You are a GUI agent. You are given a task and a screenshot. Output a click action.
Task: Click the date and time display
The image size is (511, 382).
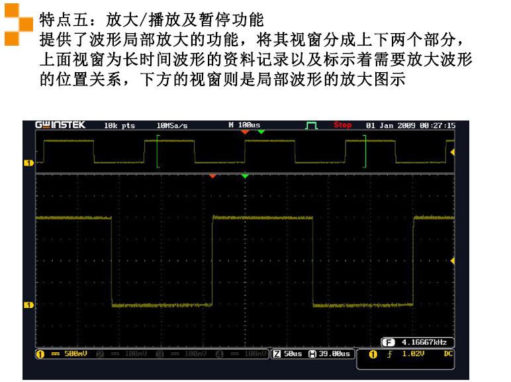[410, 125]
